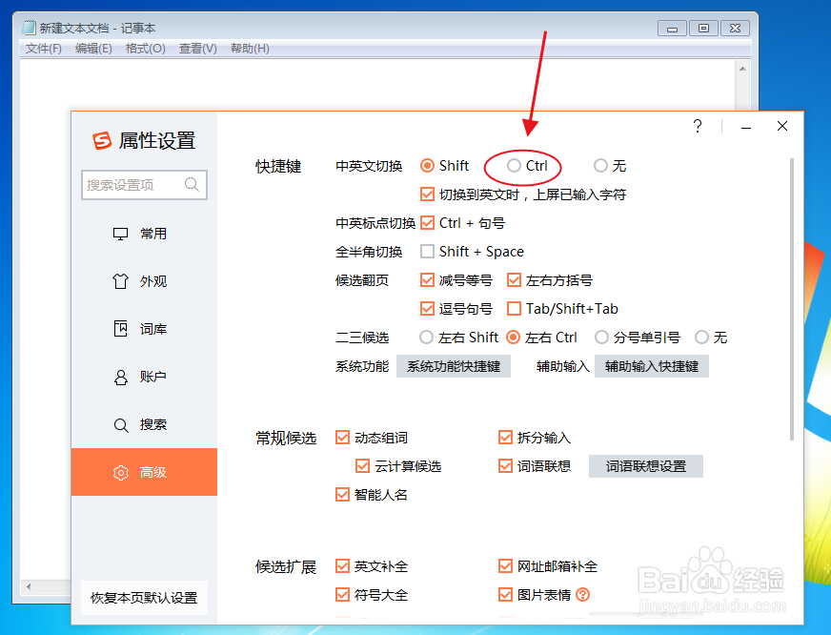
Task: Click the help question mark icon
Action: (x=697, y=126)
